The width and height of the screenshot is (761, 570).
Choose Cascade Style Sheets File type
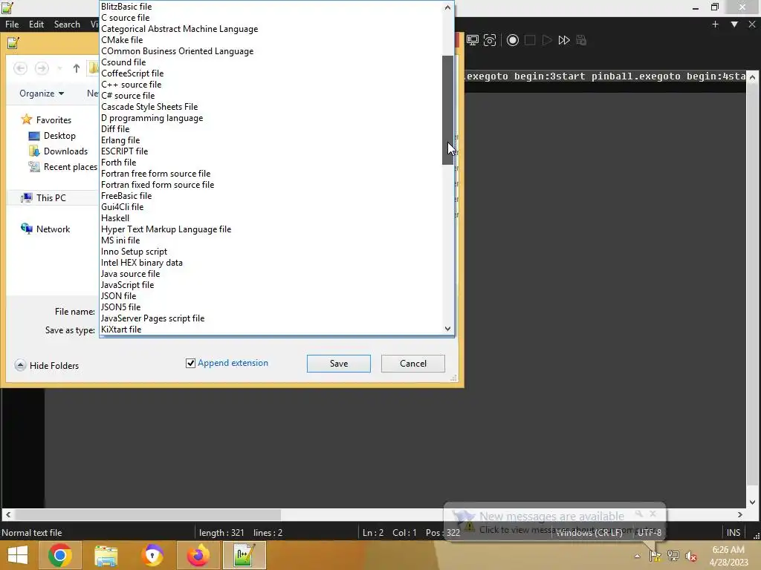click(x=271, y=107)
